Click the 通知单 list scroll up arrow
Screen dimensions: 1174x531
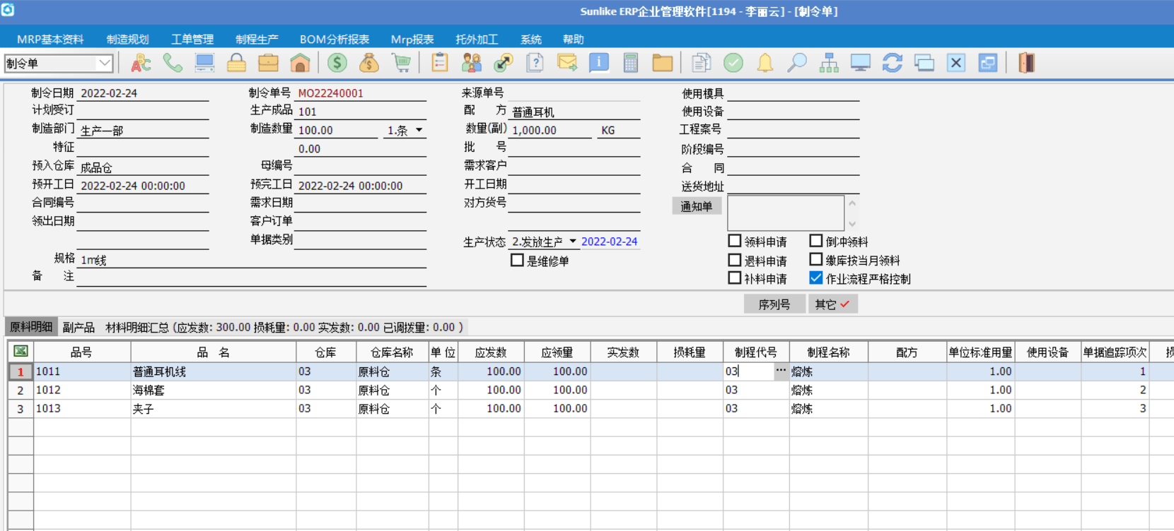coord(852,203)
